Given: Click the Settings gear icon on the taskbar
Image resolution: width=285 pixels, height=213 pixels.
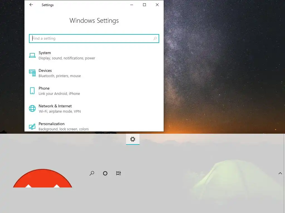Looking at the screenshot, I should coord(133,139).
